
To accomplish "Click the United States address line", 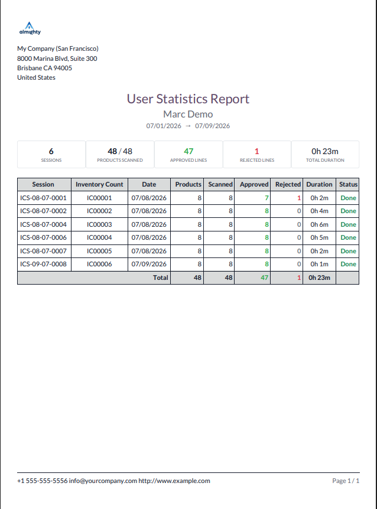I will pos(37,77).
